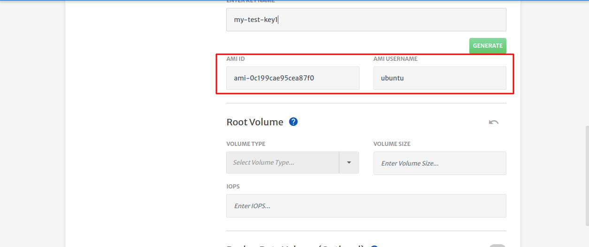The image size is (589, 247).
Task: Click the green Generate button
Action: [488, 45]
